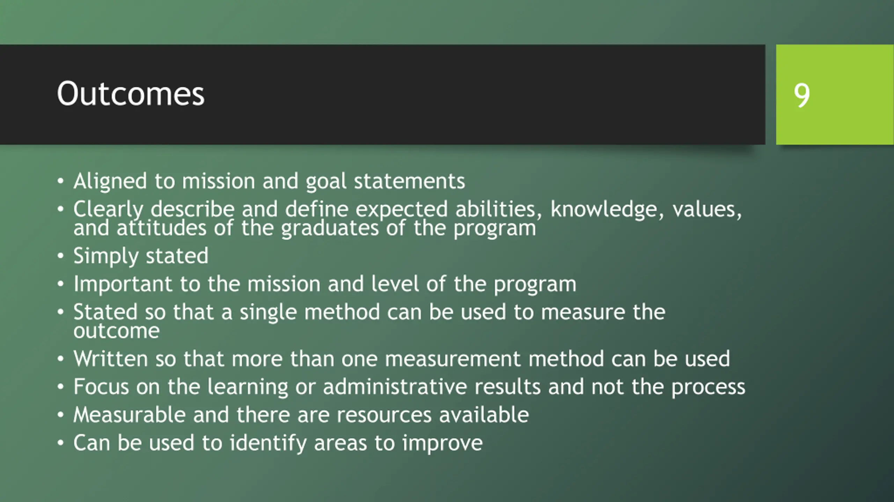
Task: Select the Important to the mission bullet
Action: [325, 284]
